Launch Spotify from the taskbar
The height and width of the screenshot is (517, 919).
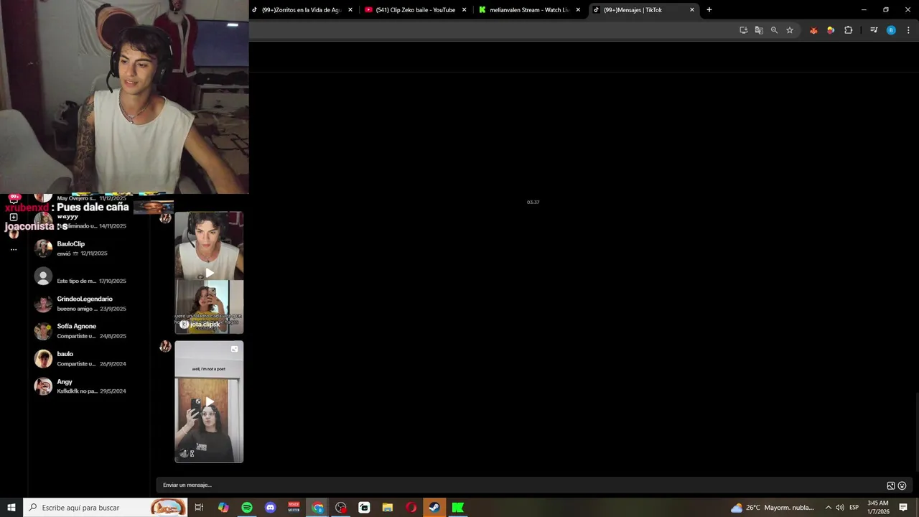coord(247,508)
